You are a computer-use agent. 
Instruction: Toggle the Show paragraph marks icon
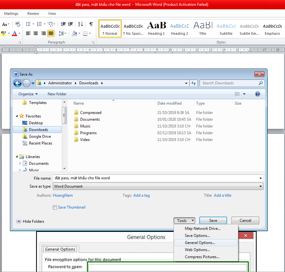(91, 24)
